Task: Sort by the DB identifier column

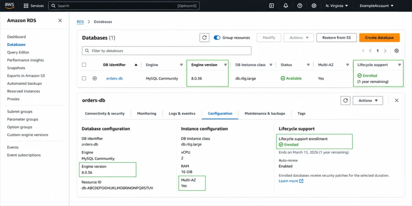Action: (x=136, y=65)
